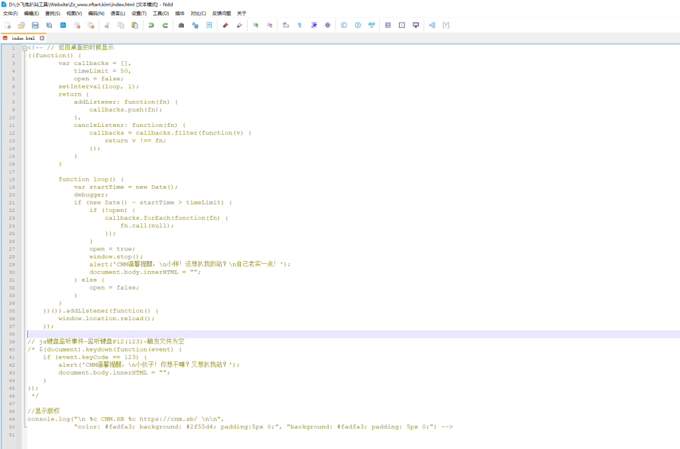The image size is (680, 449).
Task: Collapse the code fold at line 1
Action: point(25,48)
